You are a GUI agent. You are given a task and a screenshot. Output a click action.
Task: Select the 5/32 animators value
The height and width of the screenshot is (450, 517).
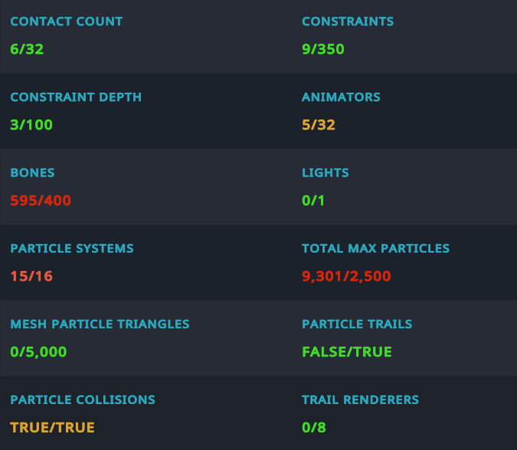(319, 125)
